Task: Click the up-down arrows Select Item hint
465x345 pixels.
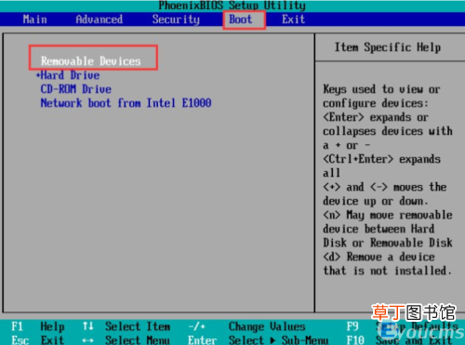Action: (x=126, y=326)
